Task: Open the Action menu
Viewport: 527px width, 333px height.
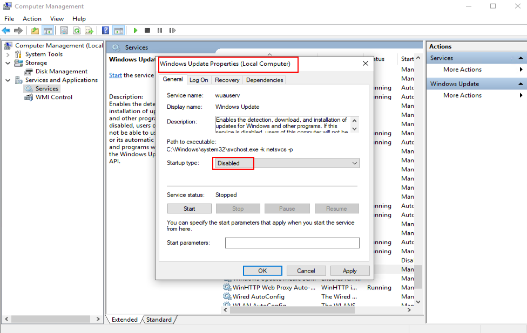Action: click(x=32, y=19)
